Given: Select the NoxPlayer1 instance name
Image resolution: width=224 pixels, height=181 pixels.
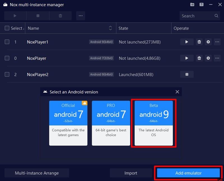Looking at the screenshot, I should pyautogui.click(x=38, y=42).
